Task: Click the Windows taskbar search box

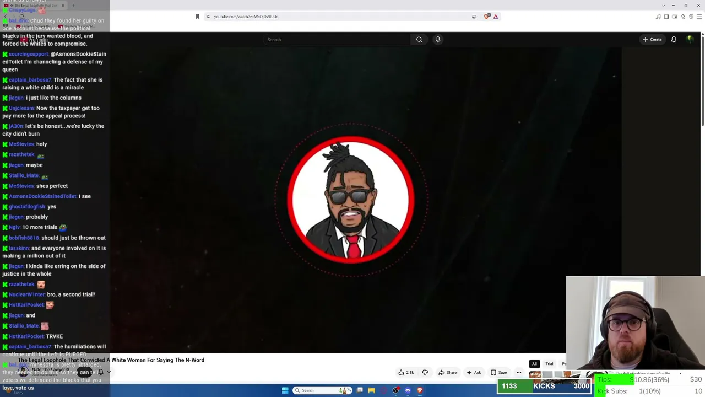Action: click(323, 390)
